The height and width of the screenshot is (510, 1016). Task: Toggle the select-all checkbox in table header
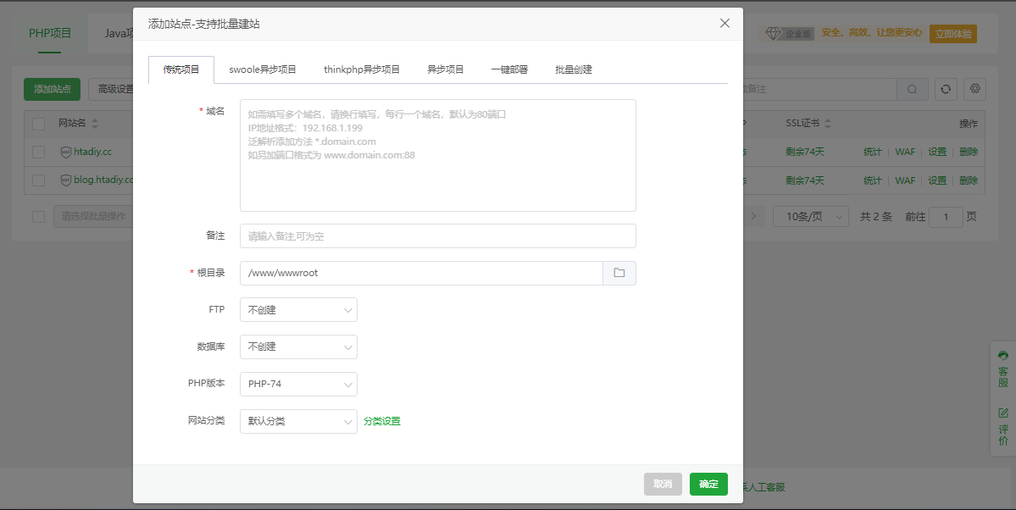(x=37, y=124)
